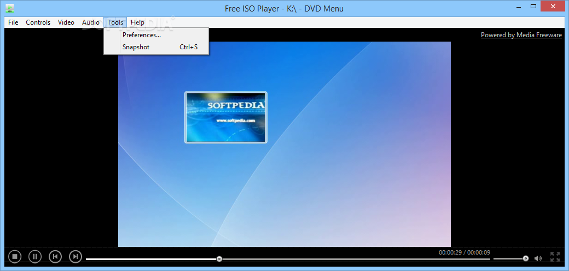569x271 pixels.
Task: Stop playback with the Stop button
Action: tap(15, 256)
